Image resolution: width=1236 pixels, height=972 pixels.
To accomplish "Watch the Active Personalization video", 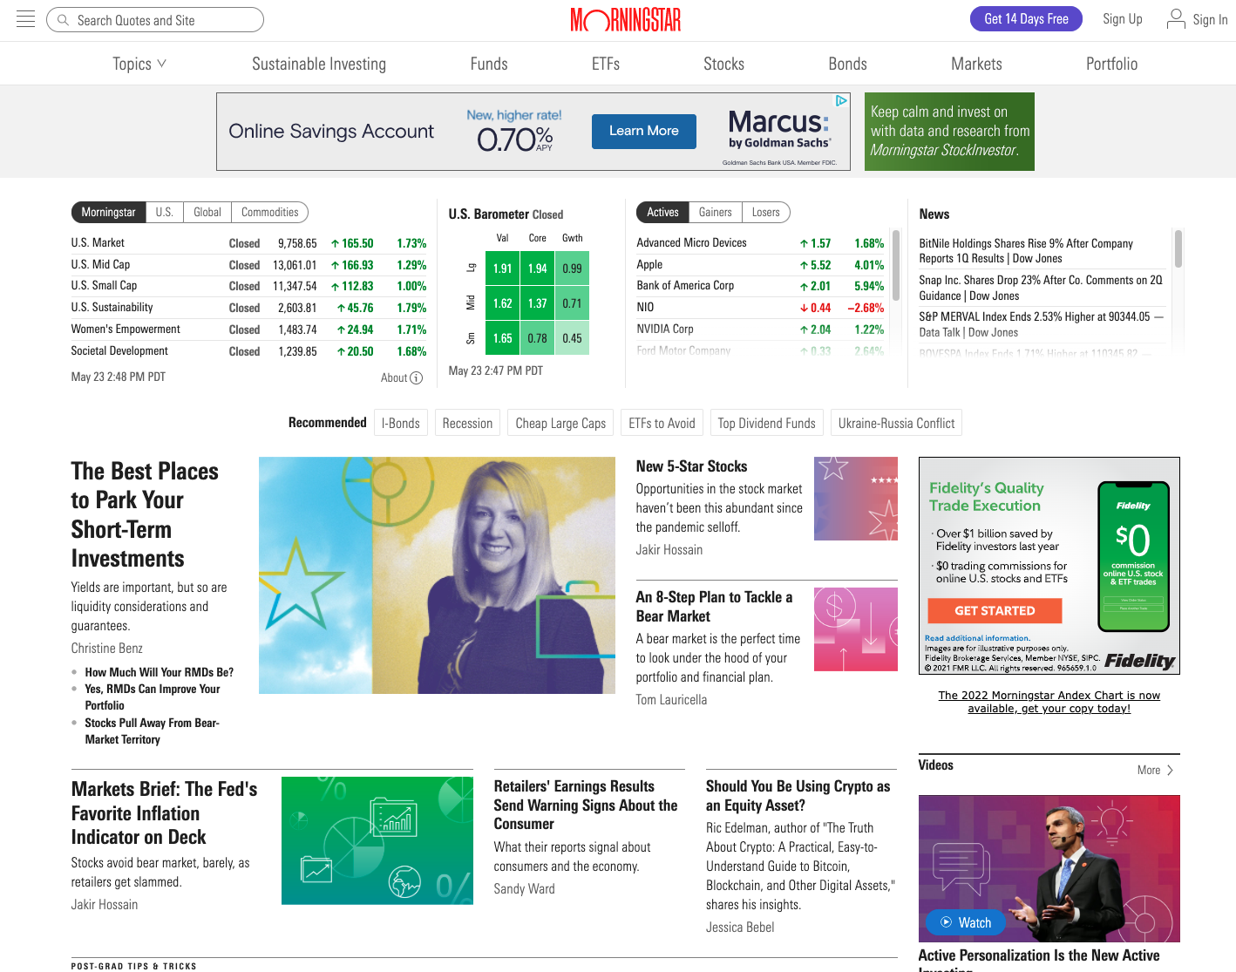I will (1049, 868).
